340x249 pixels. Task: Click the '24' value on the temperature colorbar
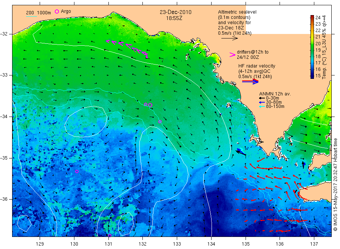318,17
